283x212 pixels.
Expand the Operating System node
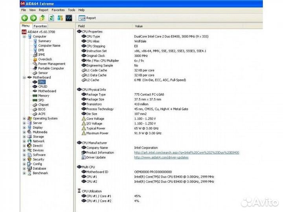(x=24, y=119)
